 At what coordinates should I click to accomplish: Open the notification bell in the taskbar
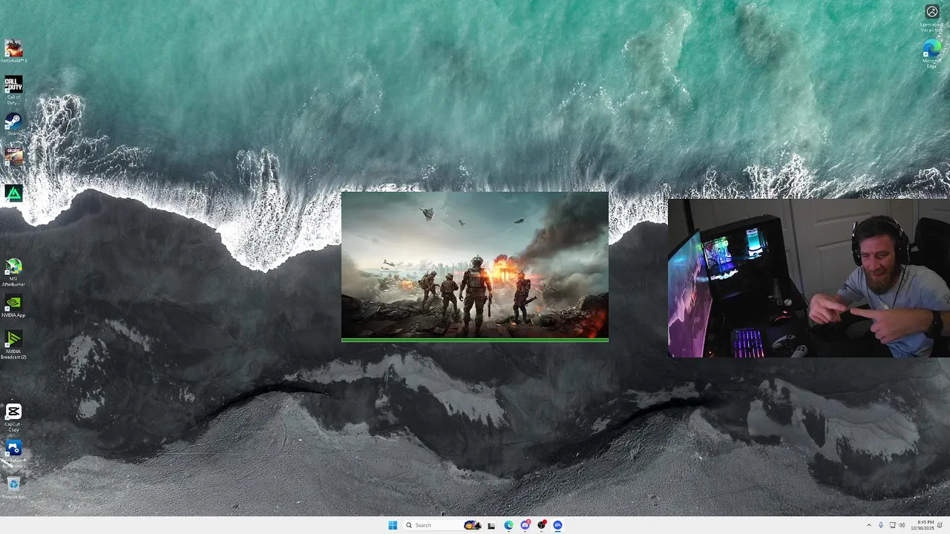[940, 525]
